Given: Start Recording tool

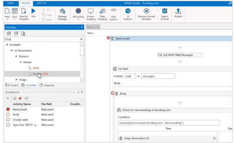Looking at the screenshot, I should coord(78,14).
